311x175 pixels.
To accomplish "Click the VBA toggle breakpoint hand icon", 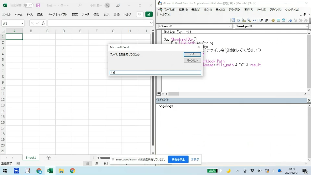I will [x=273, y=20].
